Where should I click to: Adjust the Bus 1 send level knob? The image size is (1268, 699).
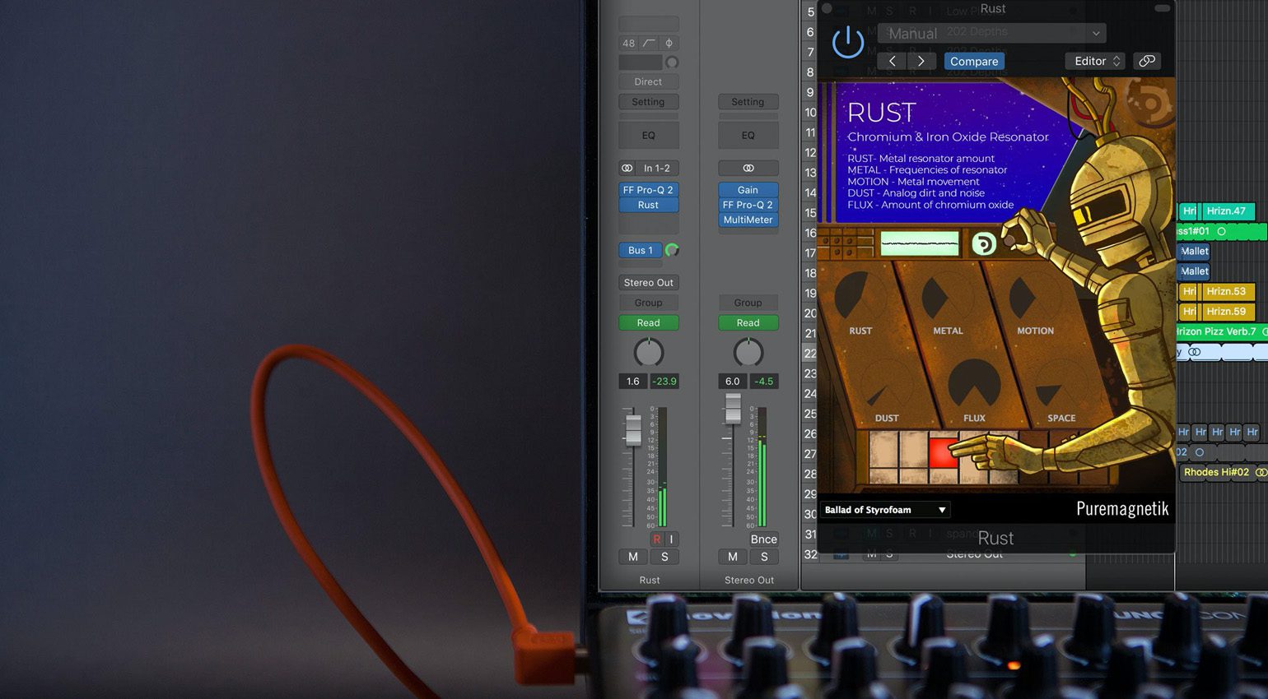672,250
